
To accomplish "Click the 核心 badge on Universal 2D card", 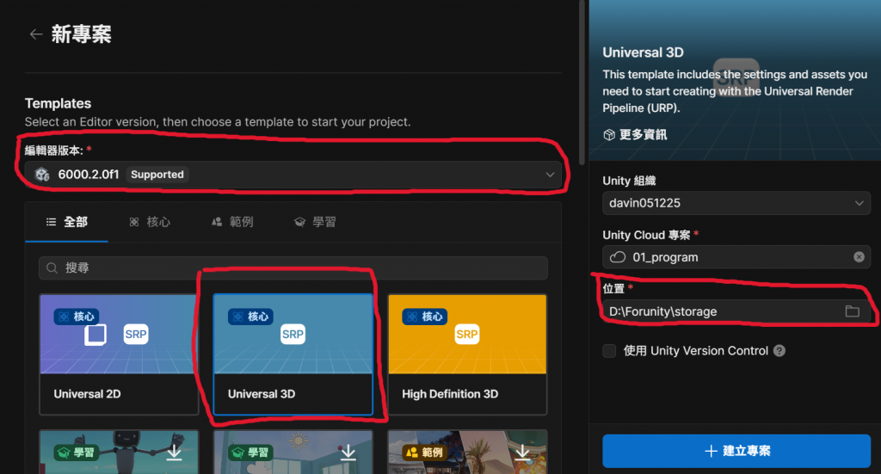I will click(x=77, y=317).
